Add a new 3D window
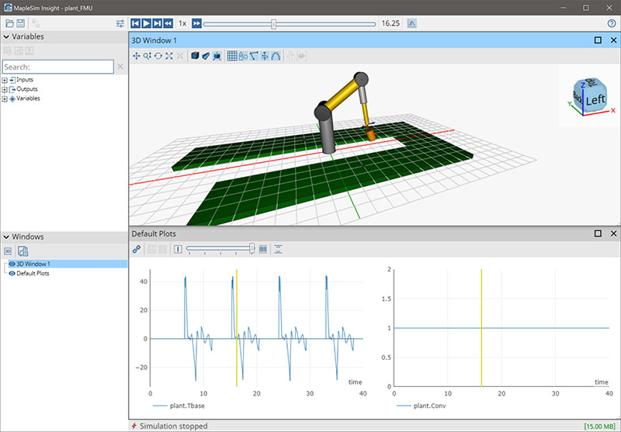621x432 pixels. [x=9, y=251]
